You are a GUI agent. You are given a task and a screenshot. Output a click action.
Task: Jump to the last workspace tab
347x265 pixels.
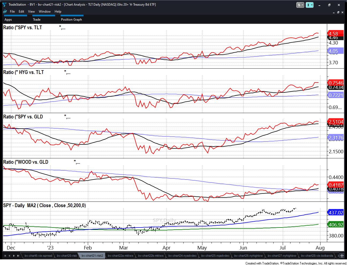[x=18, y=256]
